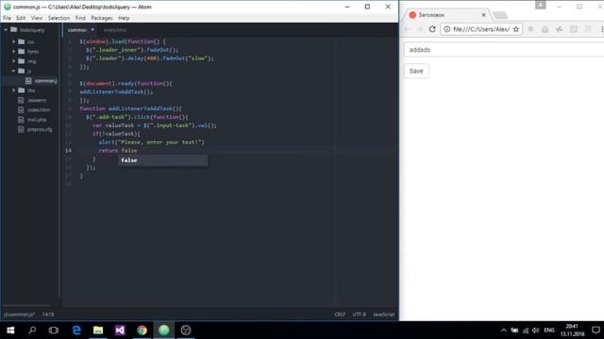The width and height of the screenshot is (604, 339).
Task: Click the index.html file icon
Action: 21,110
